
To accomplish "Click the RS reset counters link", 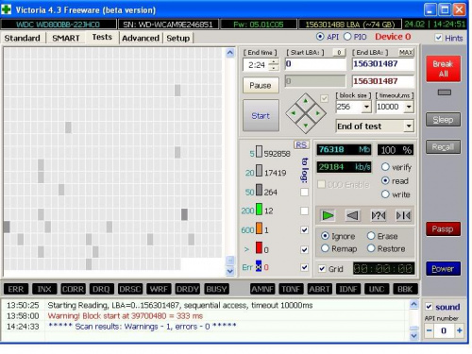I will pyautogui.click(x=301, y=145).
